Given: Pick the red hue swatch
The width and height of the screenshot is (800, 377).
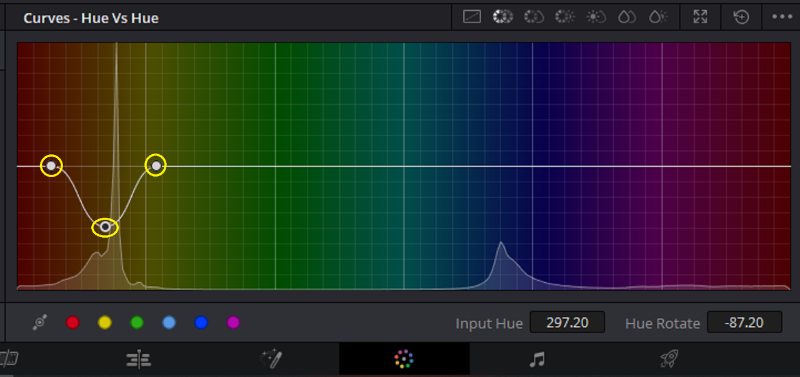Looking at the screenshot, I should point(73,323).
